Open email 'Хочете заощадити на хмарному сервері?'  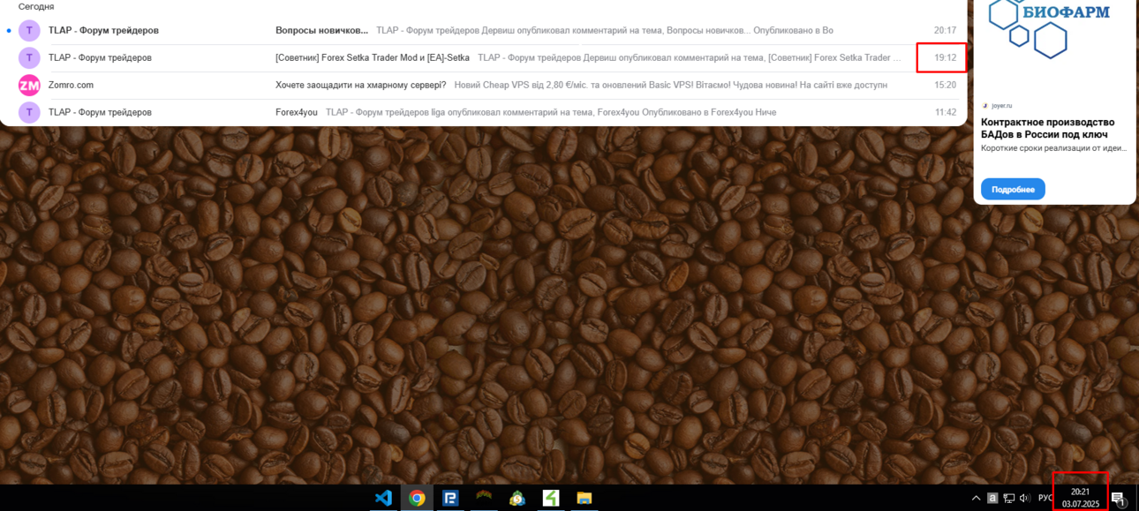tap(360, 85)
